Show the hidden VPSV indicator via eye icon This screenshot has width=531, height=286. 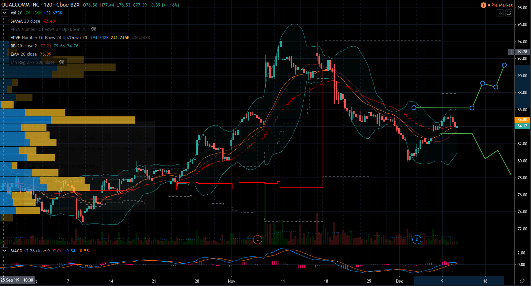(94, 30)
